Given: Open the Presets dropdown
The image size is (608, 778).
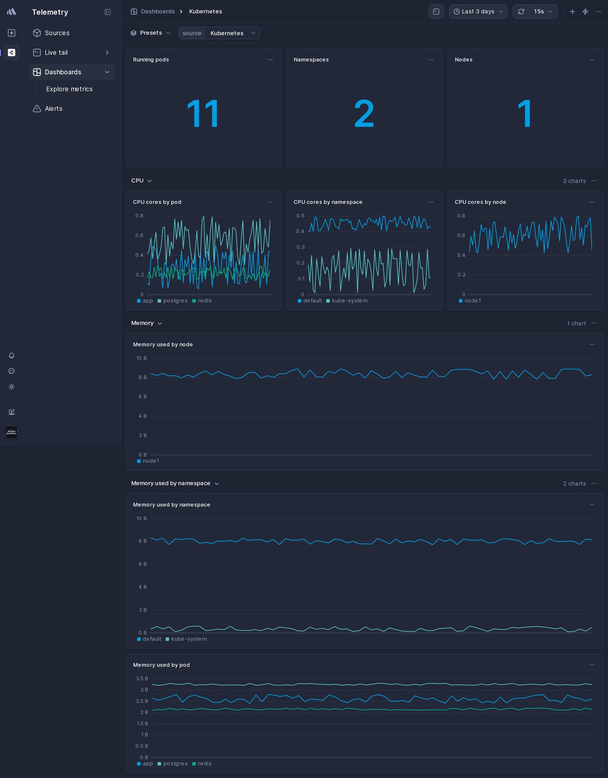Looking at the screenshot, I should 150,33.
